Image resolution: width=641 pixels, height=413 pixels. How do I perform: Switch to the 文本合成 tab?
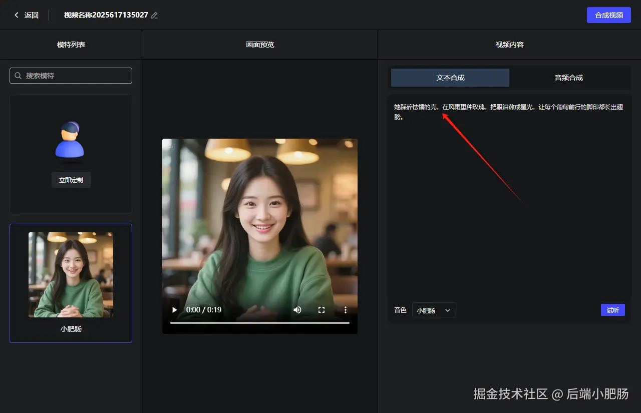click(x=450, y=78)
